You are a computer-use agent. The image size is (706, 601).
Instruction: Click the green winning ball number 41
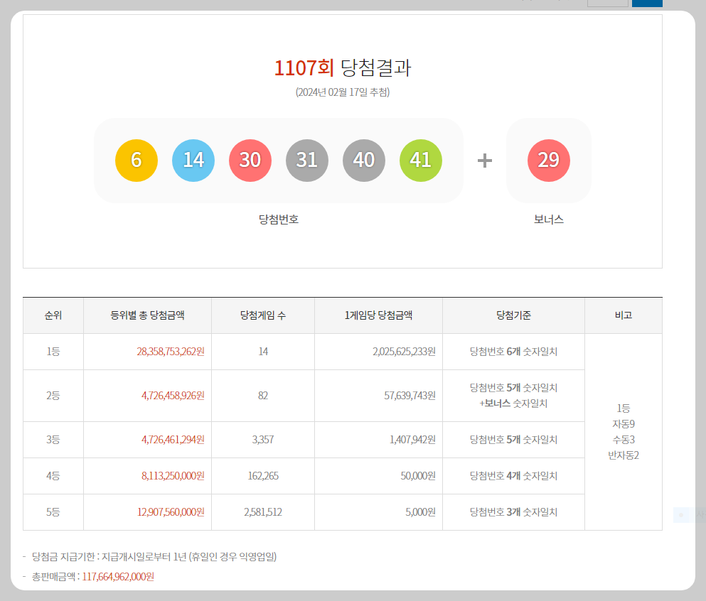(420, 161)
